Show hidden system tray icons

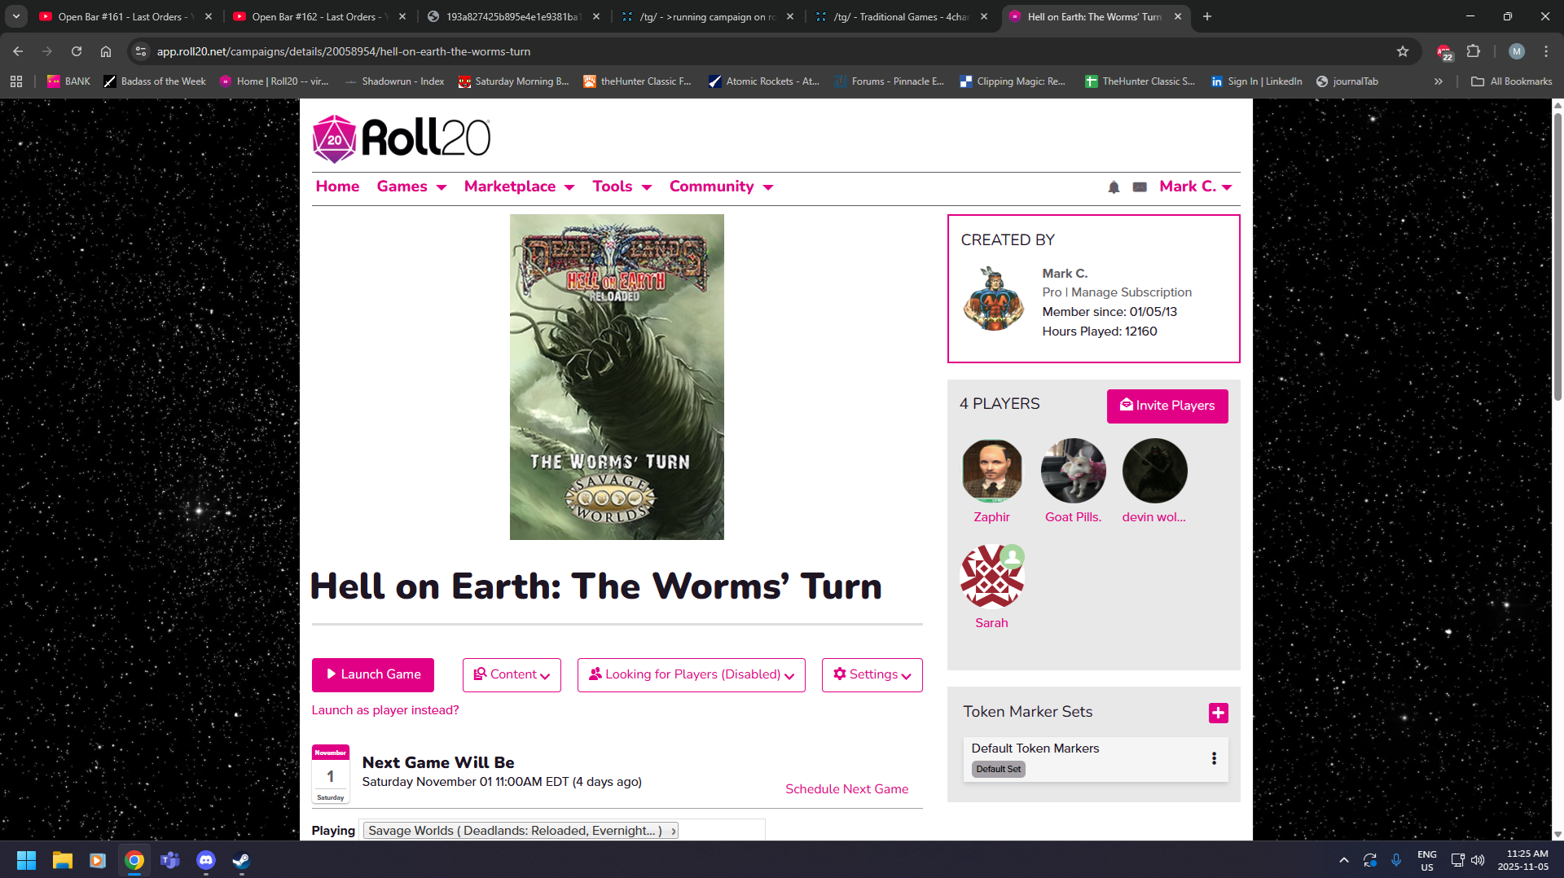pyautogui.click(x=1344, y=860)
